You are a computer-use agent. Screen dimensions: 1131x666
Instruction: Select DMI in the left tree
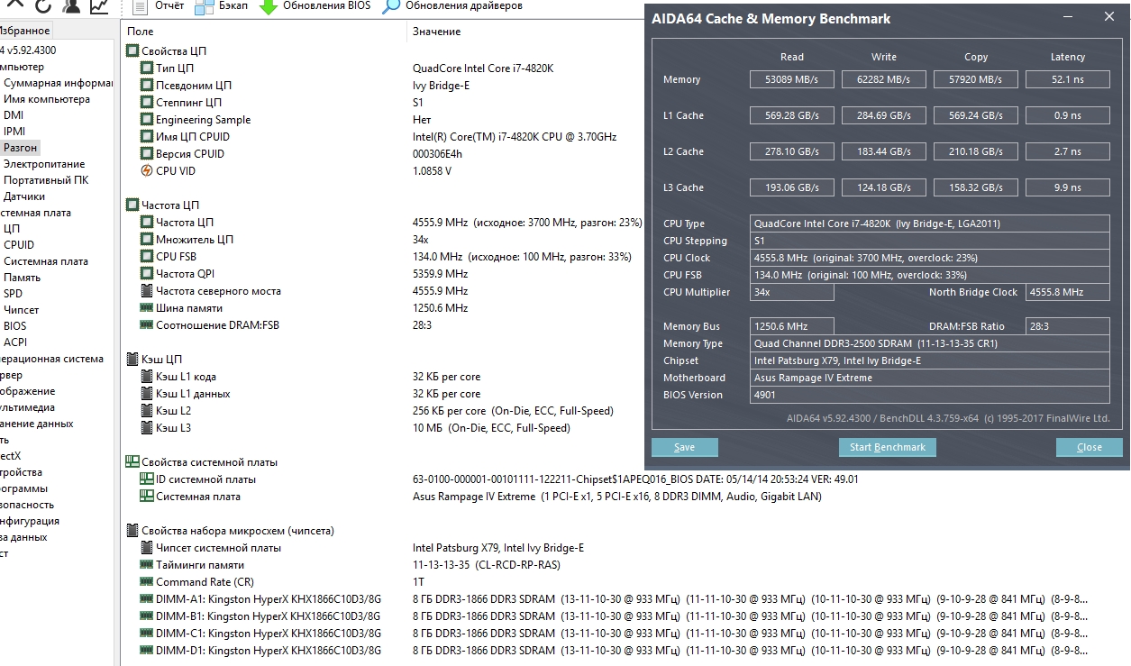coord(14,115)
